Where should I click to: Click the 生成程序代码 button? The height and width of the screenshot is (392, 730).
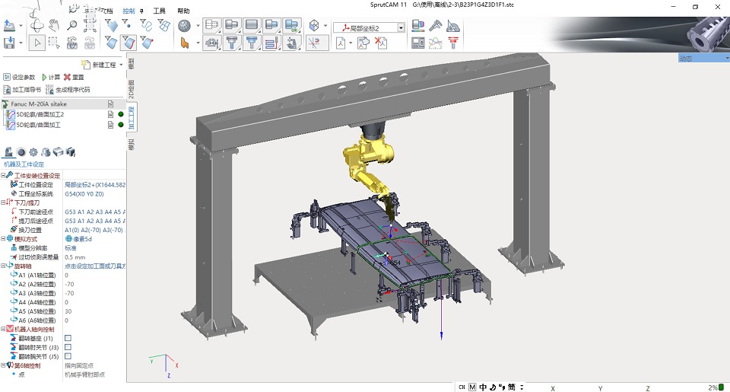(x=68, y=90)
